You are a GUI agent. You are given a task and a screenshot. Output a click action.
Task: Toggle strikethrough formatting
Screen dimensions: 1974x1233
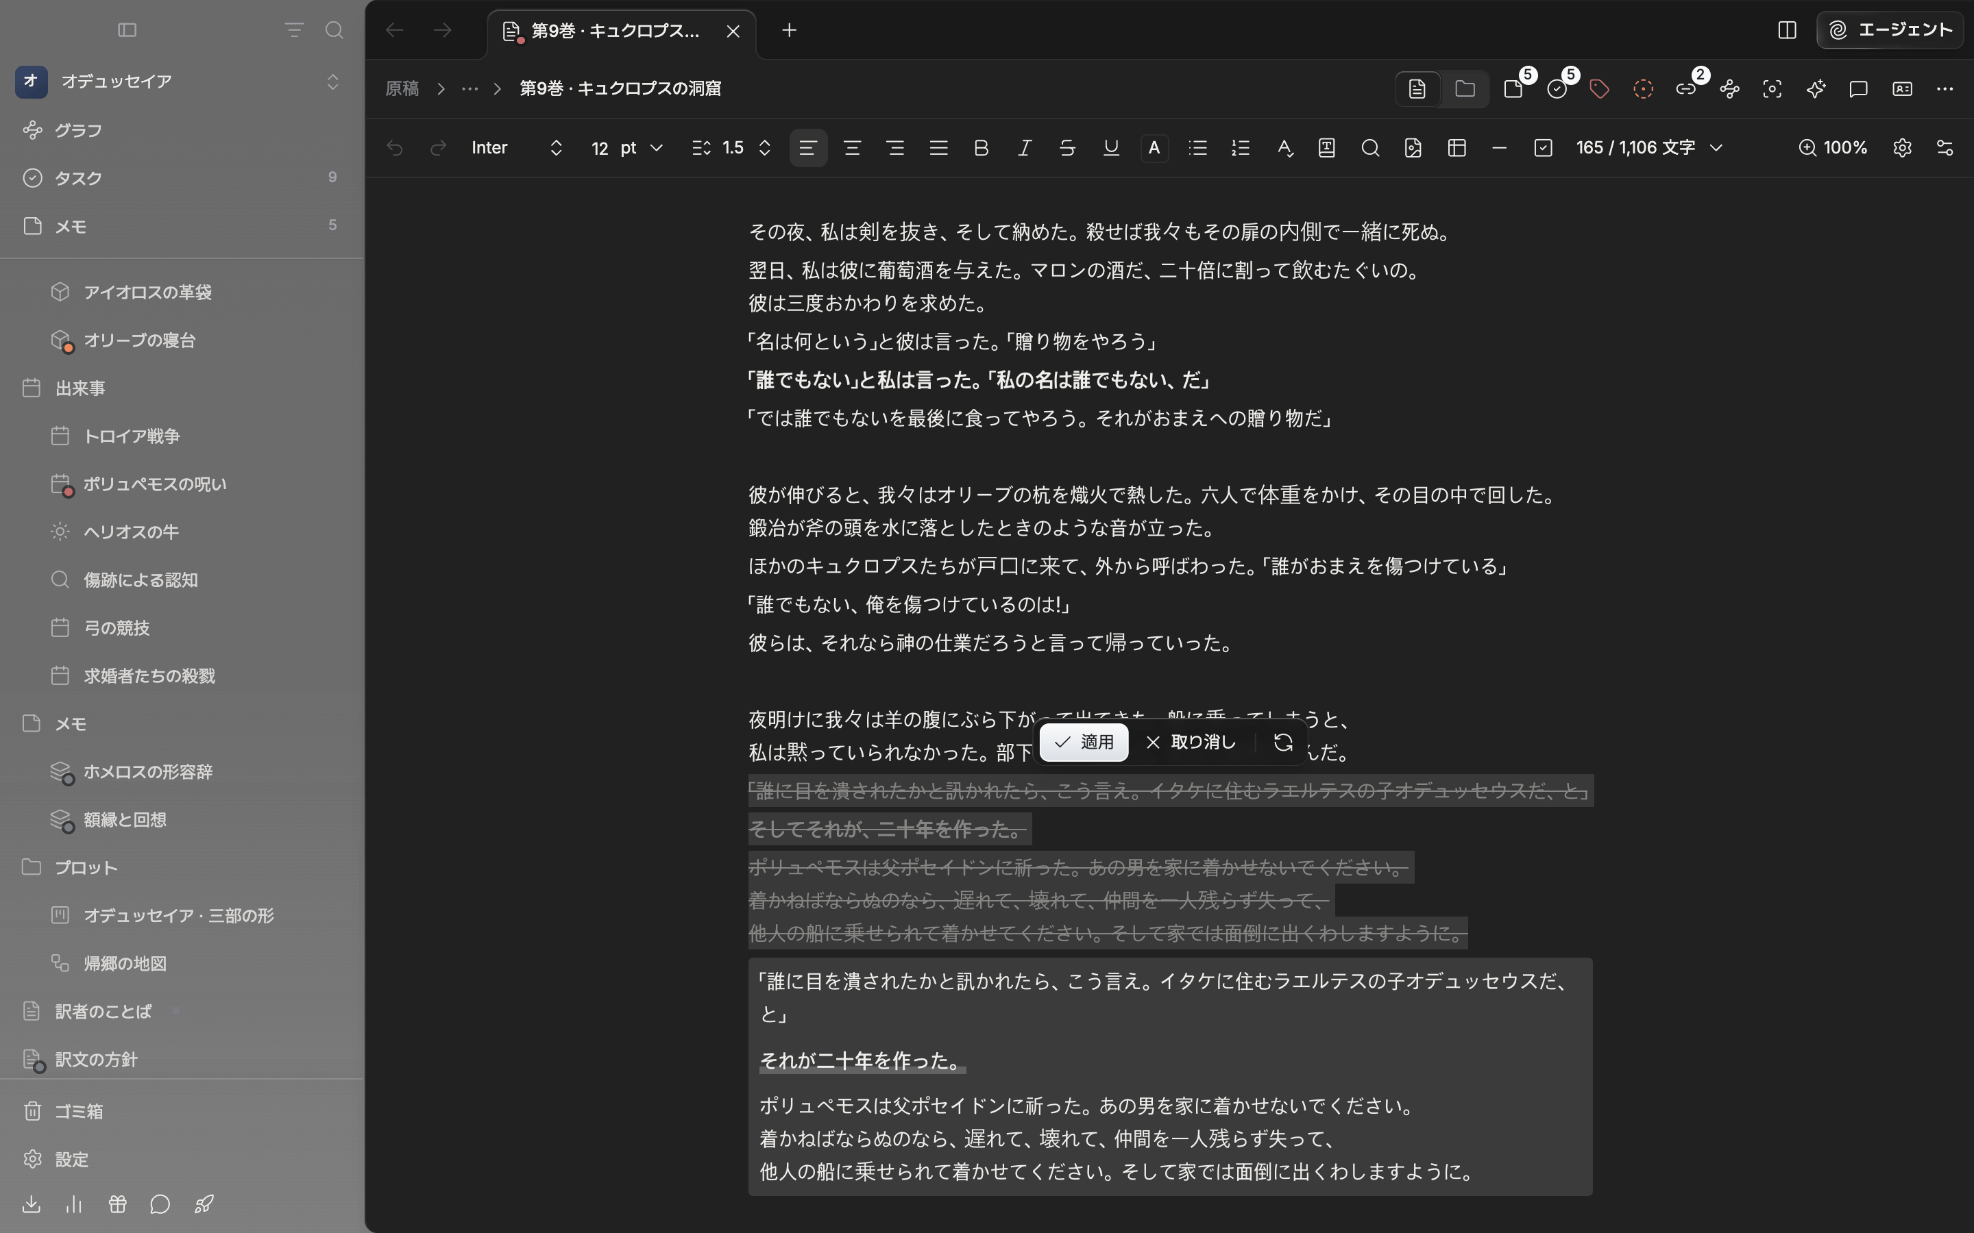[x=1068, y=147]
